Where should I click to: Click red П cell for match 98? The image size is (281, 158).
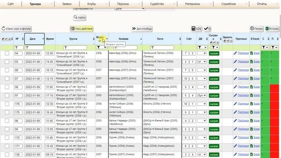click(x=274, y=88)
